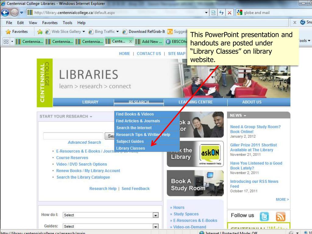Open the tab list dropdown arrow beside Quick Tabs
312x234 pixels.
pyautogui.click(x=12, y=41)
